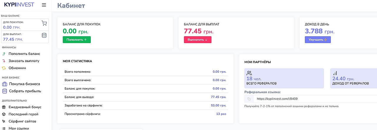
Task: Click the copy referral link icon
Action: point(249,99)
